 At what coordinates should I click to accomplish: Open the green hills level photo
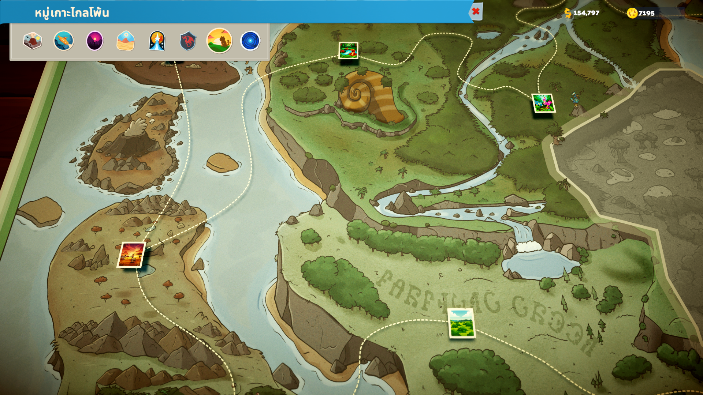[461, 323]
